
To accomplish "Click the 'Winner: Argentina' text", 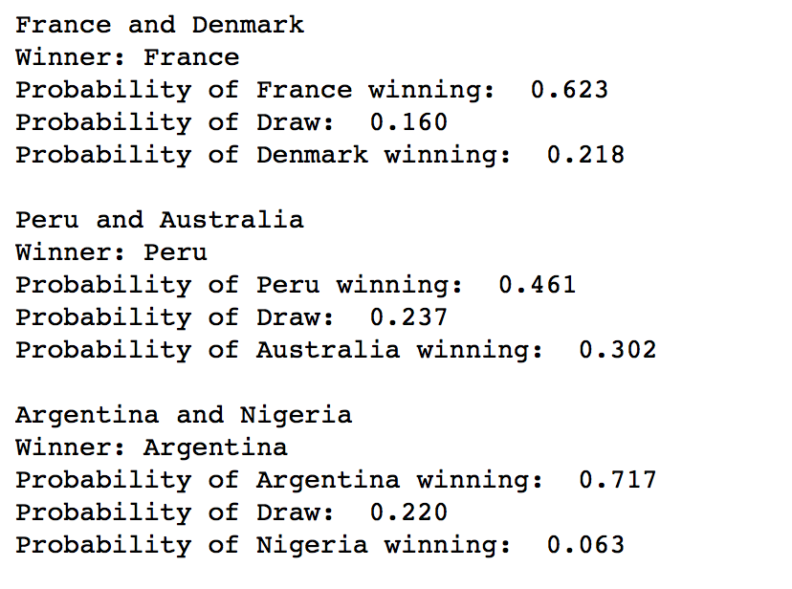I will (151, 447).
